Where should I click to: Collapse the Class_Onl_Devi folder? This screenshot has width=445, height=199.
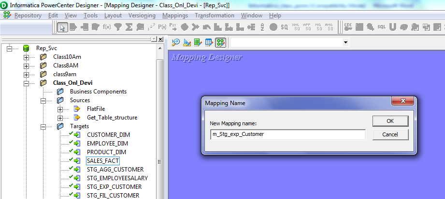tap(27, 83)
